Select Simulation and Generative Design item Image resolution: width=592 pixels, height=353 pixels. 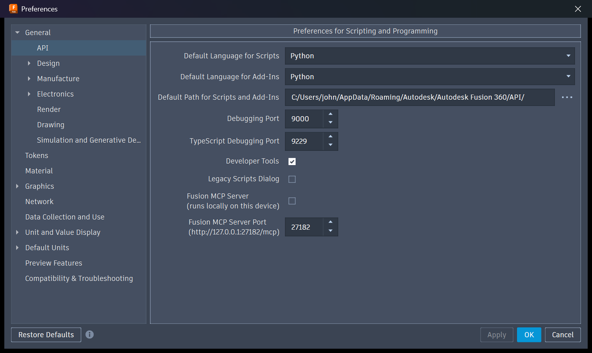[x=89, y=140]
